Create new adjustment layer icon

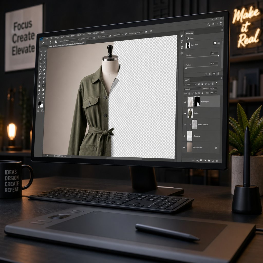coord(205,161)
